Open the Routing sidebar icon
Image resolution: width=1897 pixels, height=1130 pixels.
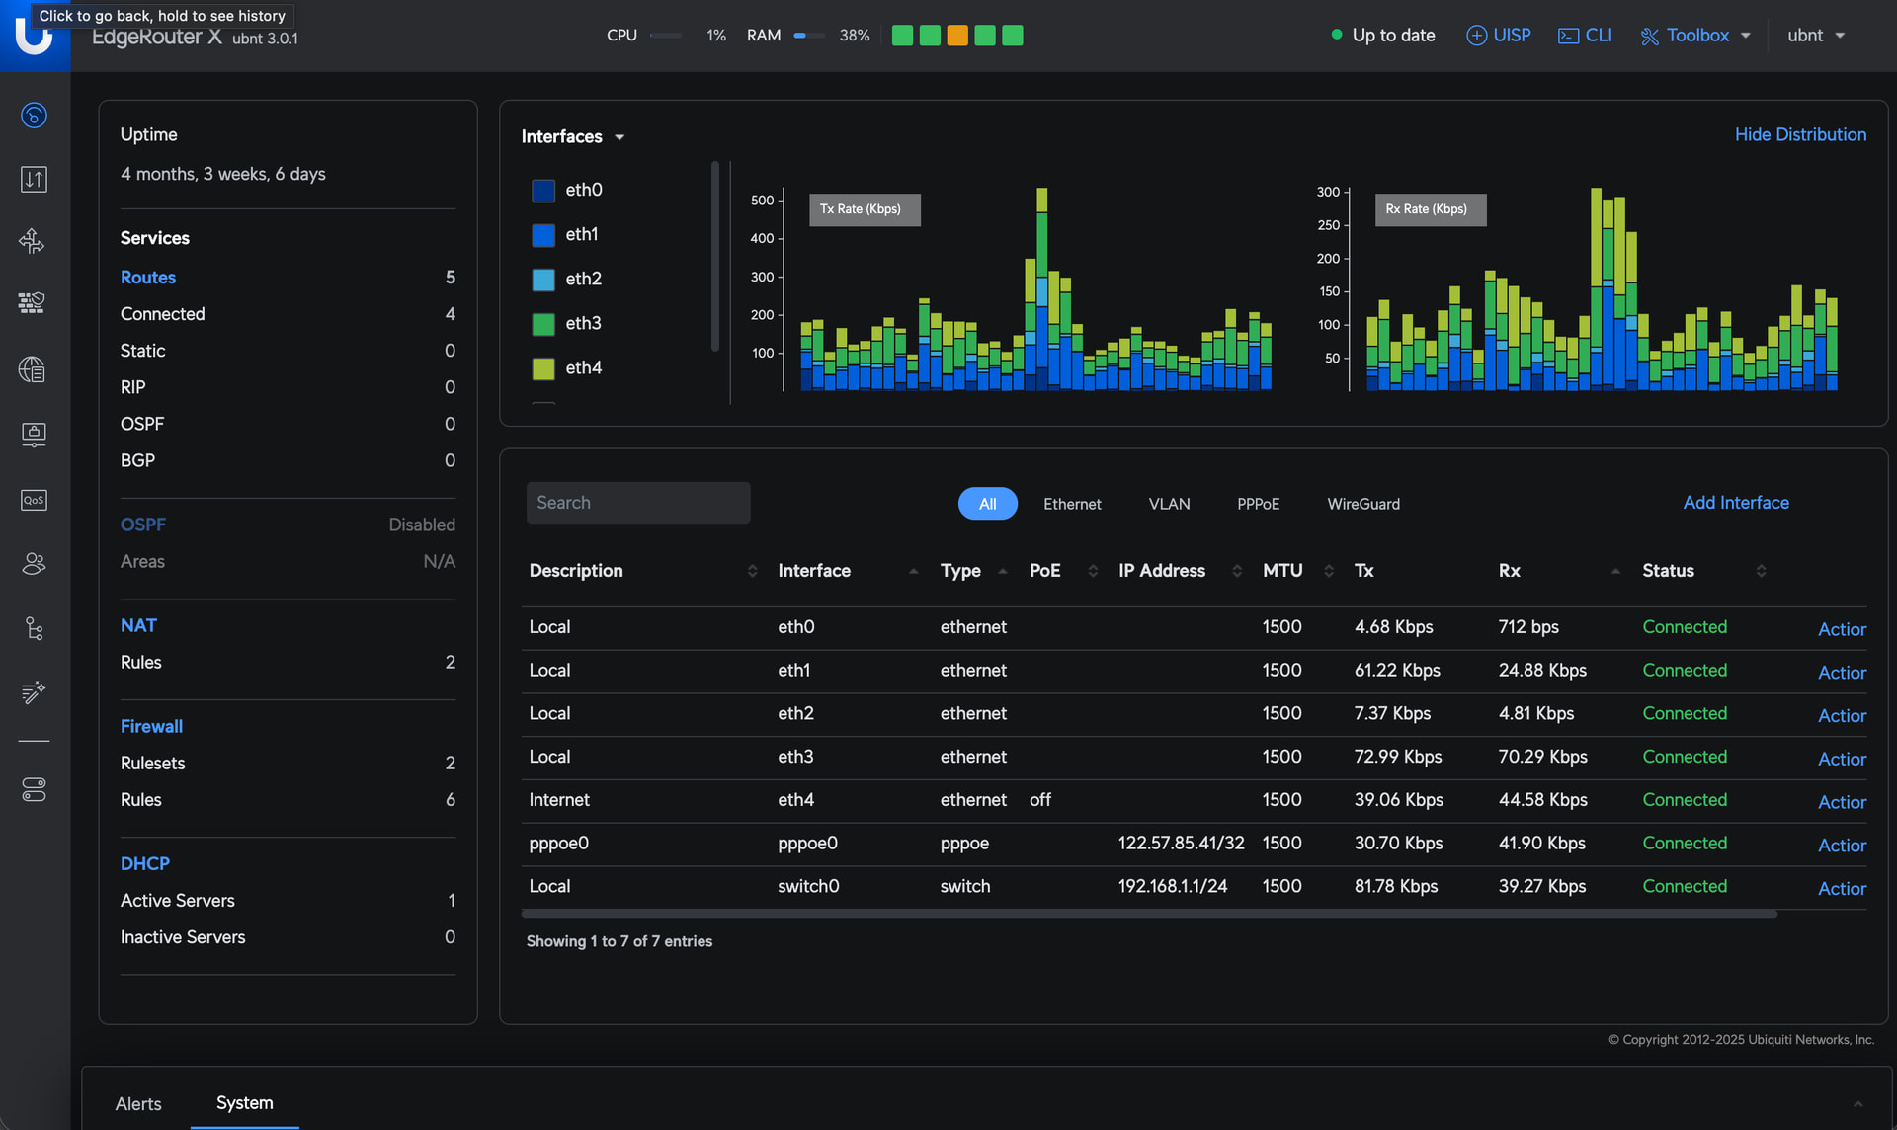click(34, 241)
